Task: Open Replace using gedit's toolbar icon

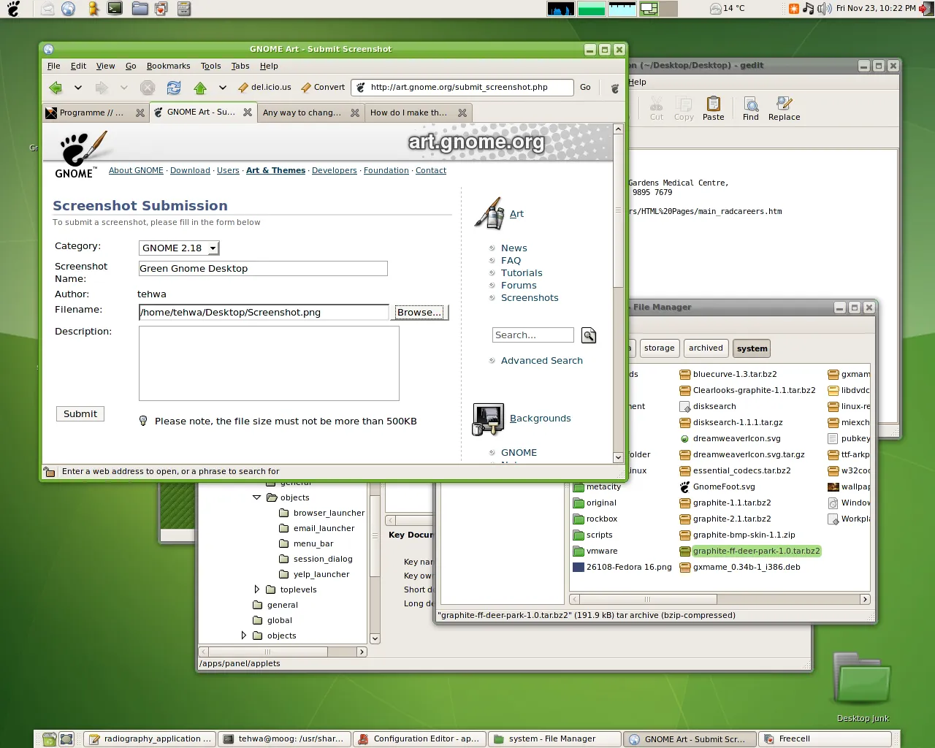Action: tap(783, 107)
